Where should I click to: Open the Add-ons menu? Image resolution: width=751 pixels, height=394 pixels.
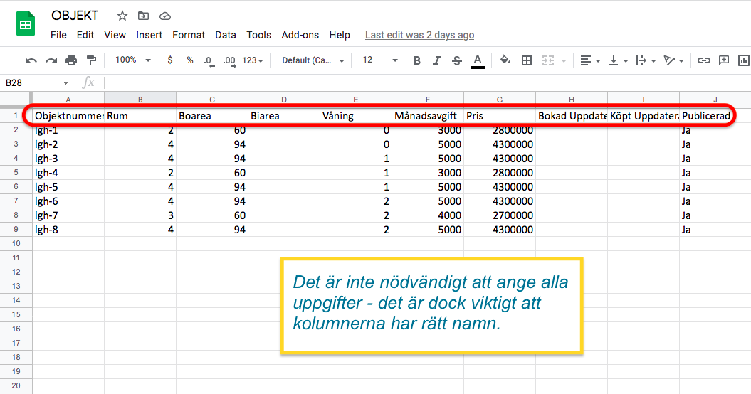[x=300, y=35]
